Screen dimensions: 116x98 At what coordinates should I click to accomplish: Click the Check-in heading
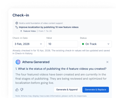tap(21, 15)
